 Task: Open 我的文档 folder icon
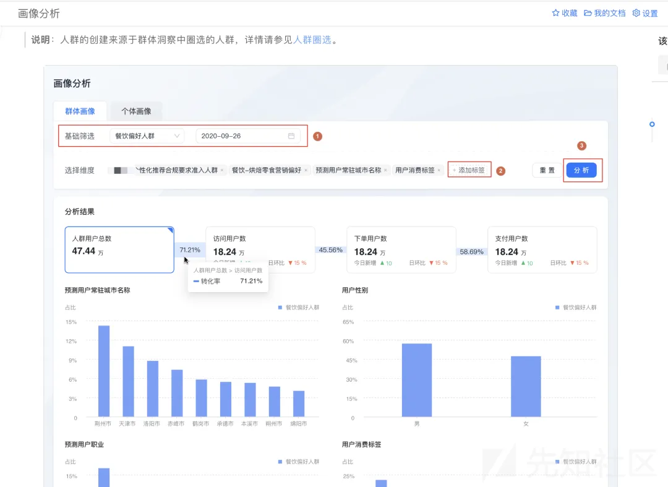pos(588,13)
